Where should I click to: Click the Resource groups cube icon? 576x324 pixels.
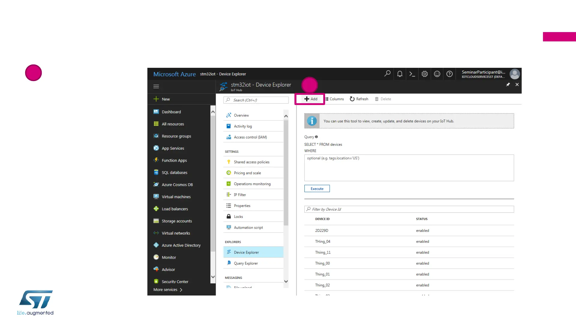click(156, 136)
